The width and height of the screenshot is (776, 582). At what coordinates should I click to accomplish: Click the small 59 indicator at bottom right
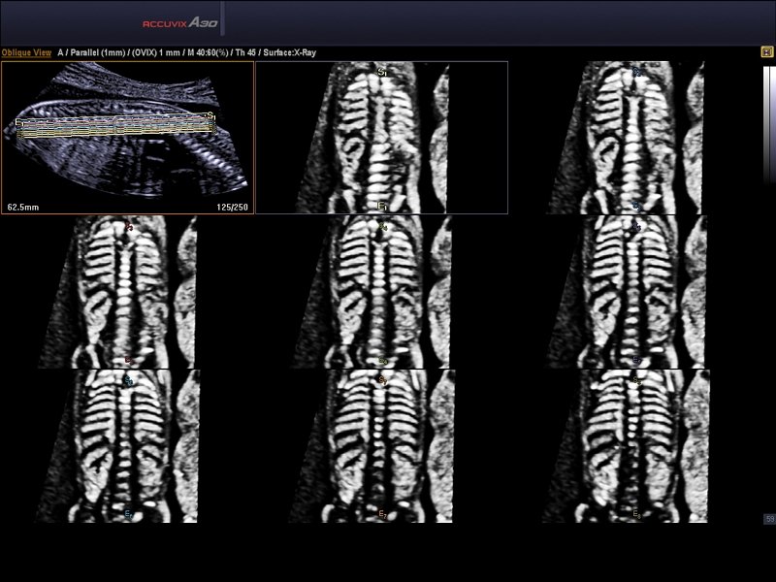click(x=769, y=519)
